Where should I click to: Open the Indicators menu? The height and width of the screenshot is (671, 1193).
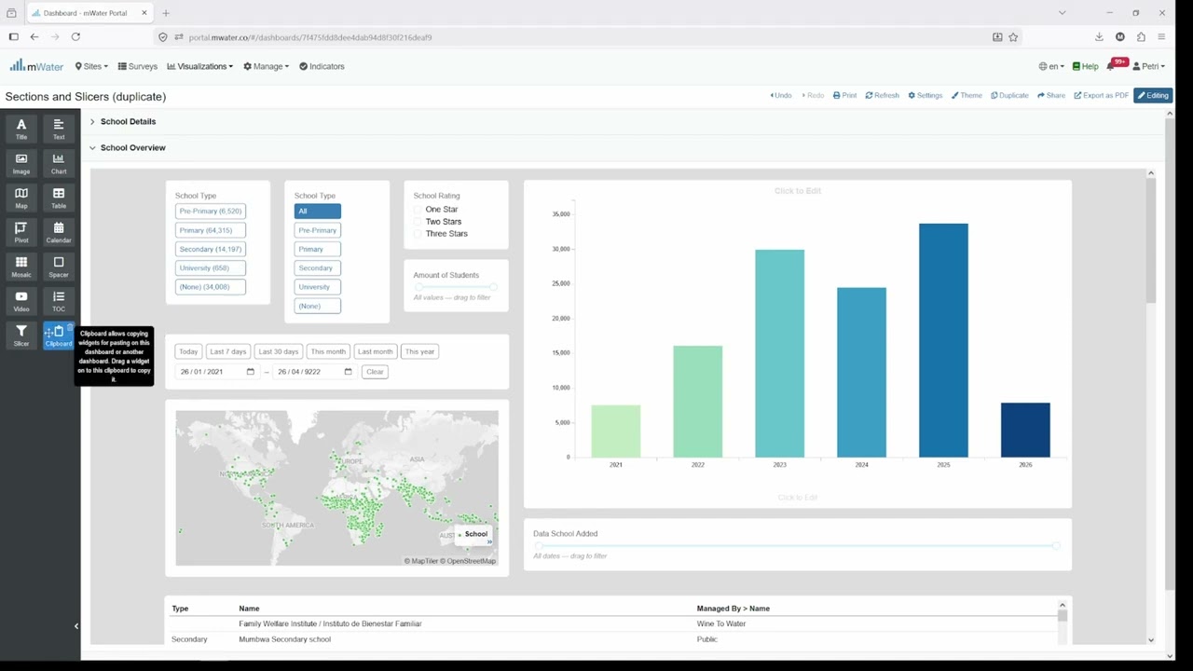pos(322,67)
